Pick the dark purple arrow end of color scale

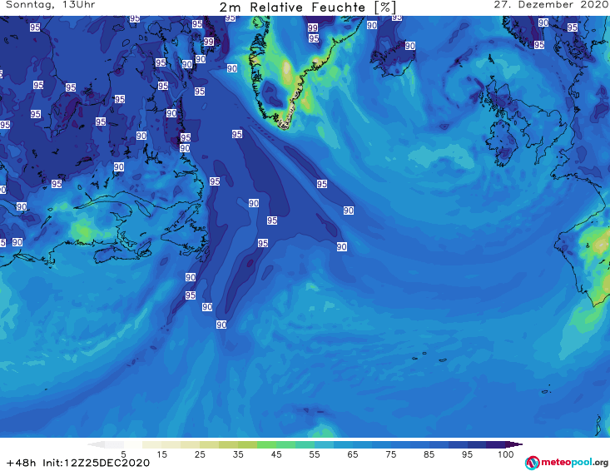pos(514,444)
